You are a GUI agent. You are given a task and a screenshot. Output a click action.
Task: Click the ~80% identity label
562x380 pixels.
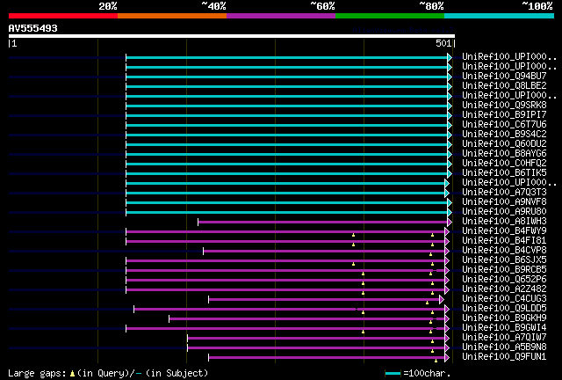(x=431, y=6)
